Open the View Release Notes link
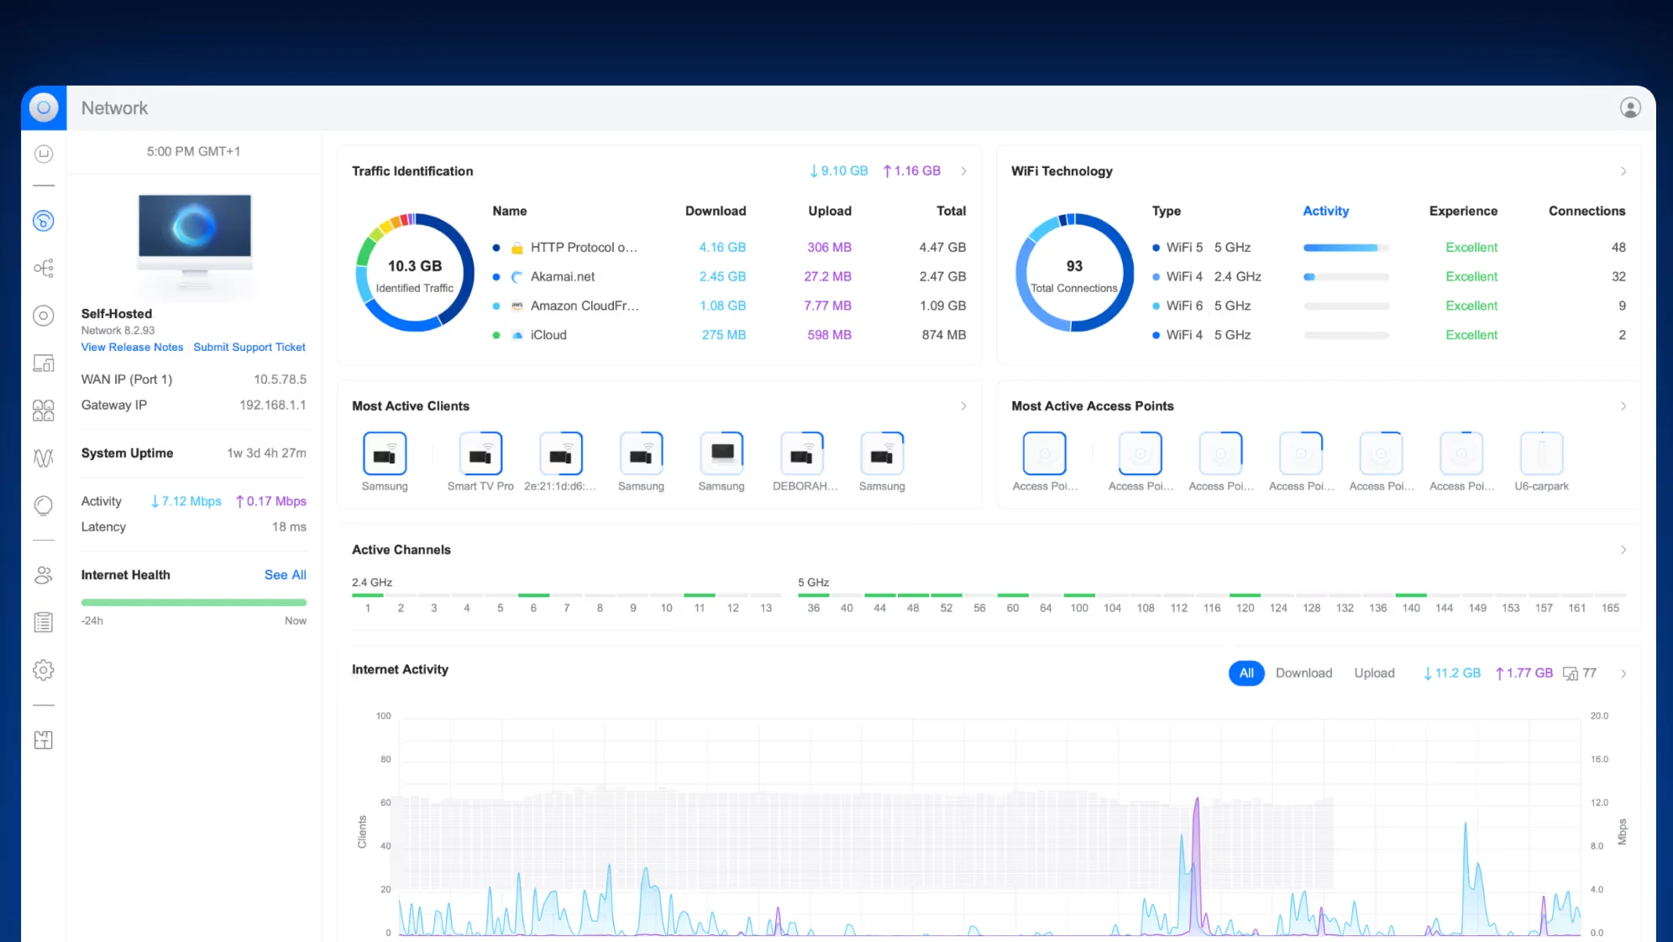The height and width of the screenshot is (942, 1673). [132, 348]
